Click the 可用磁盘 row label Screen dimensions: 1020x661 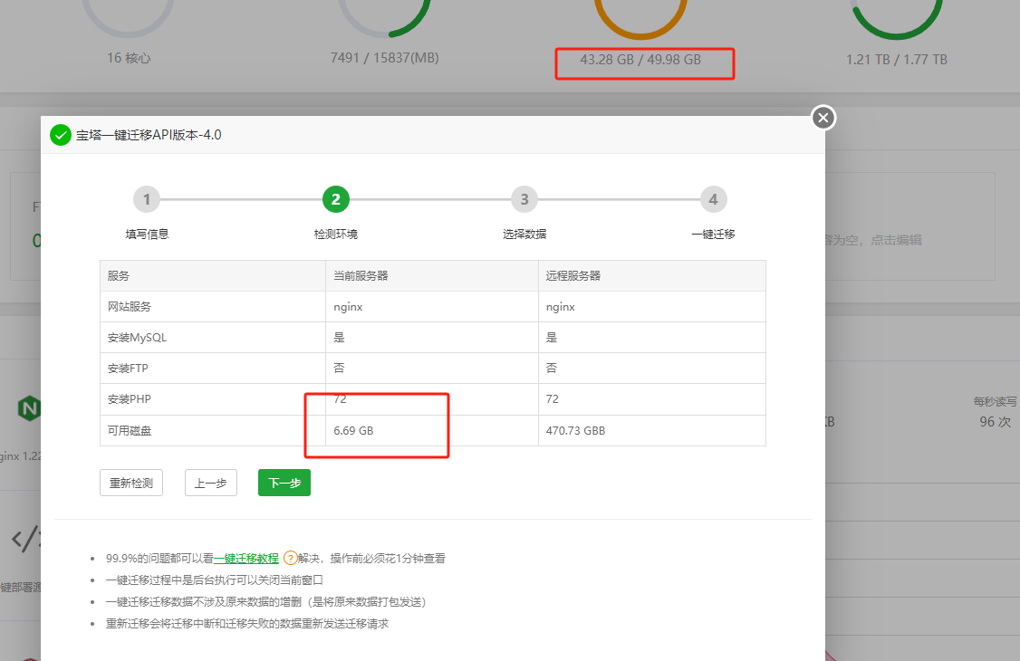click(x=130, y=430)
